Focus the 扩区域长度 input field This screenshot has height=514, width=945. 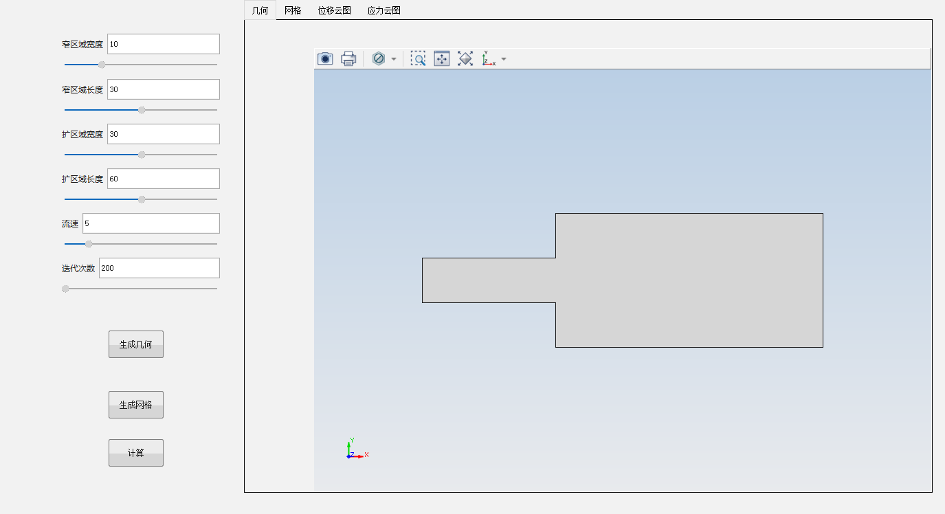(164, 179)
